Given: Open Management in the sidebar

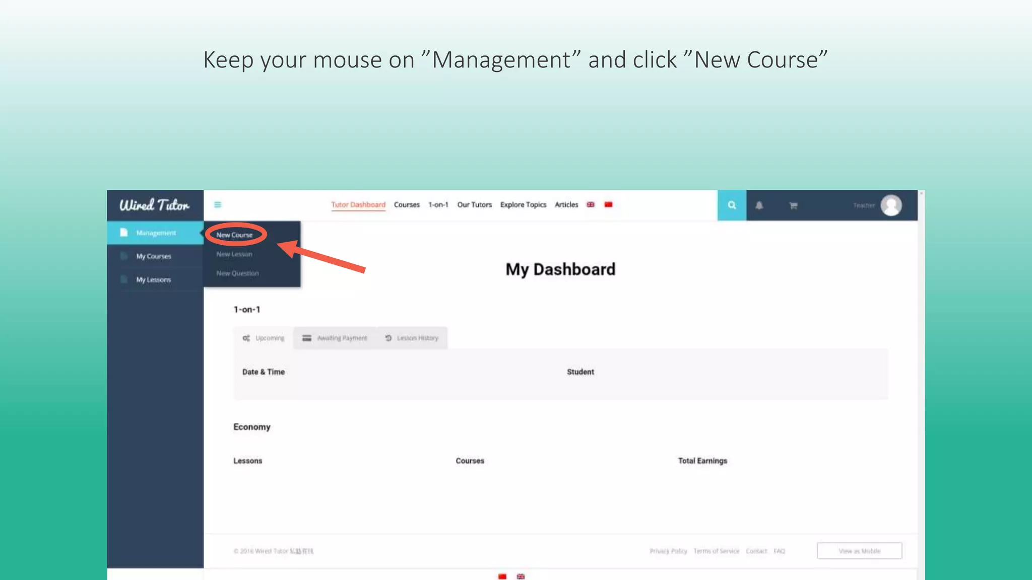Looking at the screenshot, I should pos(155,233).
